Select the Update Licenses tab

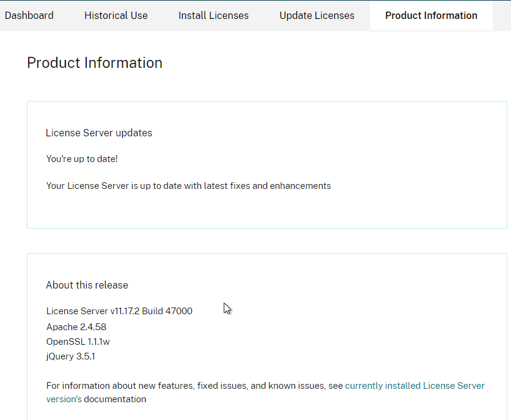tap(317, 16)
